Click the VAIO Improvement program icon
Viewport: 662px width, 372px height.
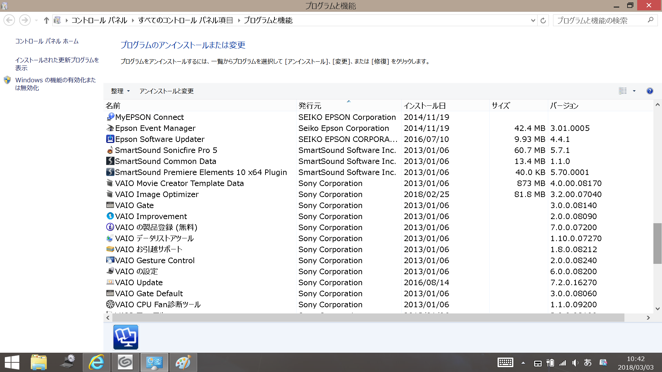click(x=110, y=216)
